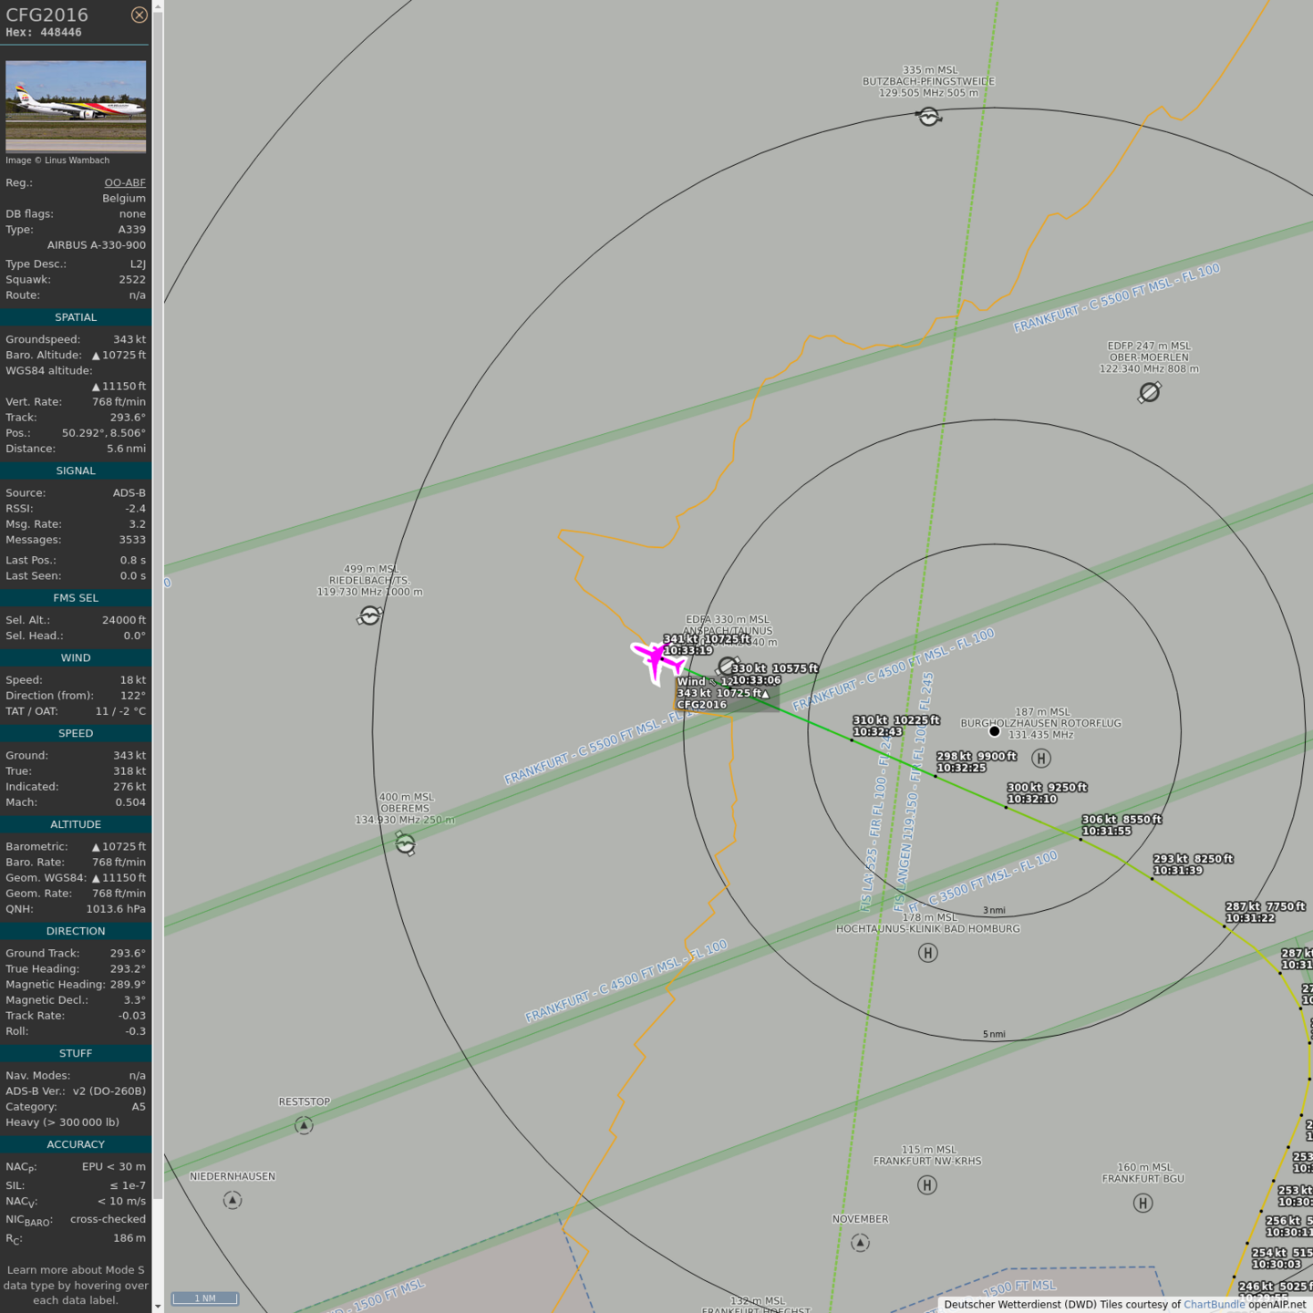Select the RESTSTOP reporting point triangle
The image size is (1313, 1313).
(x=304, y=1126)
